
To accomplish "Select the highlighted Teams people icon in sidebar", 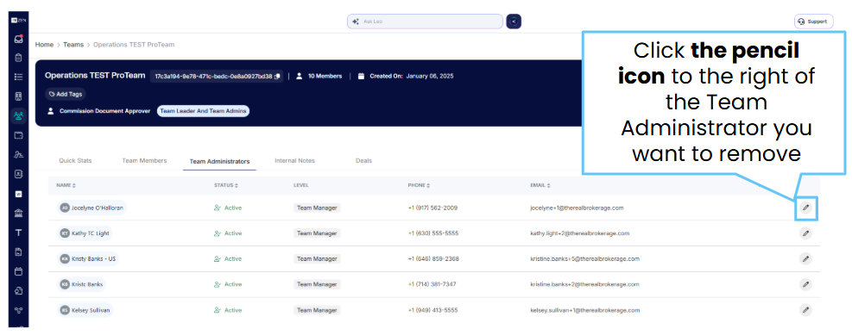I will 18,115.
